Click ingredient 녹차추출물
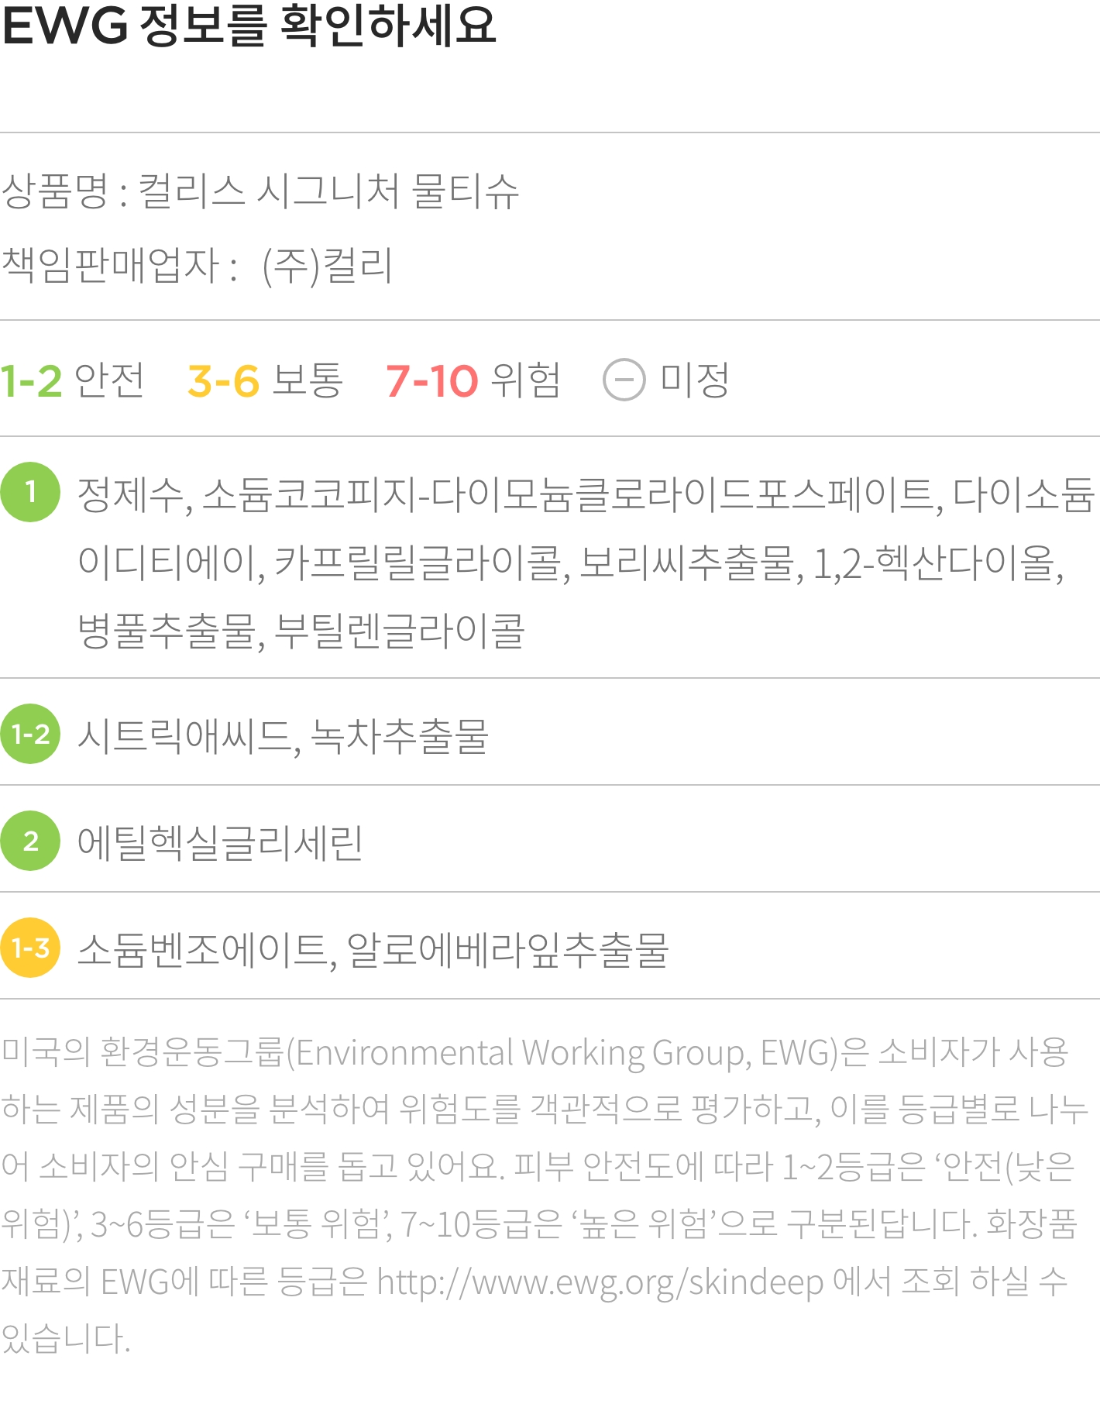Viewport: 1100px width, 1404px height. (400, 735)
